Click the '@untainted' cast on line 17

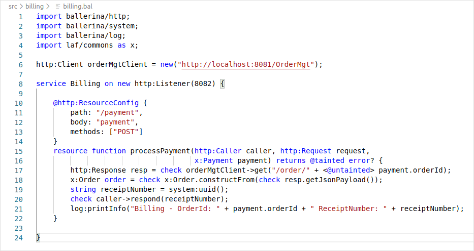349,171
